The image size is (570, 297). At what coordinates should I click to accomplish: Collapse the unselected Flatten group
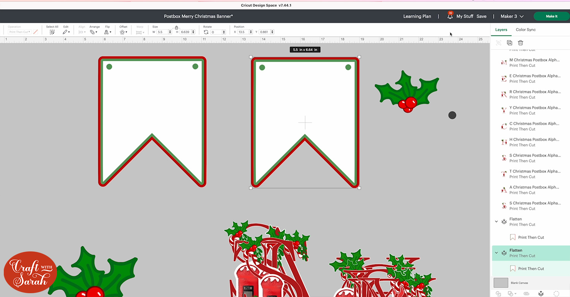496,221
